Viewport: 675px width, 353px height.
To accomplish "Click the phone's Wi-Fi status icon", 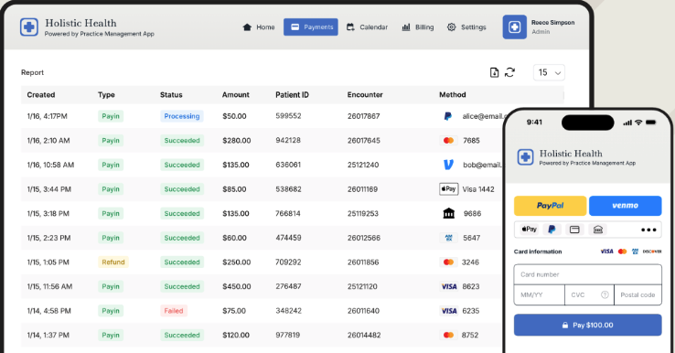I will click(638, 123).
